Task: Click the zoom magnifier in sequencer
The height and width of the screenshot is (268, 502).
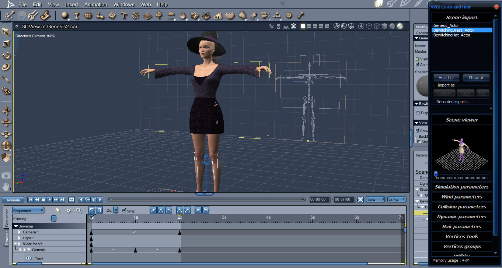Action: [x=79, y=210]
